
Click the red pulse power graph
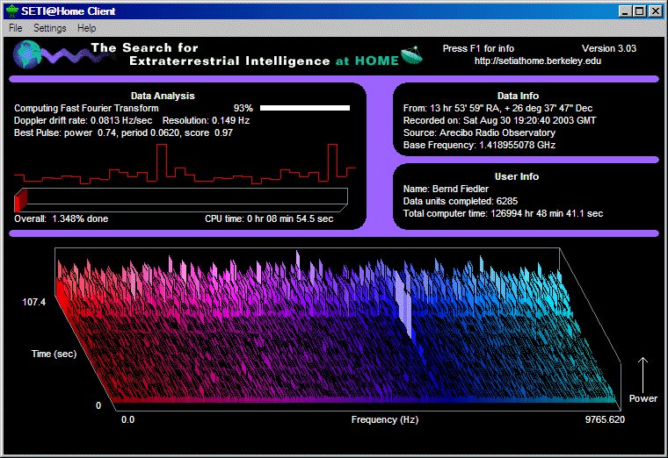(185, 164)
